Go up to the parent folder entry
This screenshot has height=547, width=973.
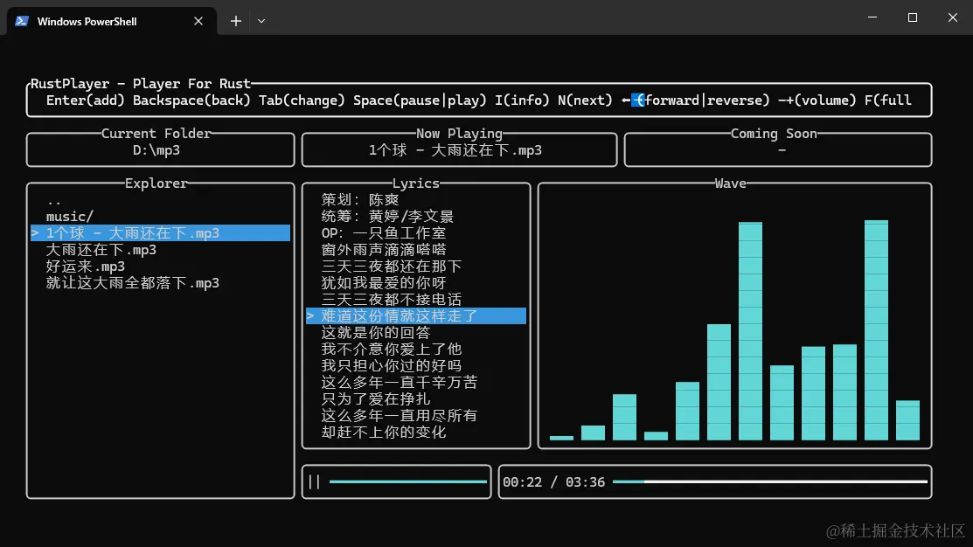54,200
